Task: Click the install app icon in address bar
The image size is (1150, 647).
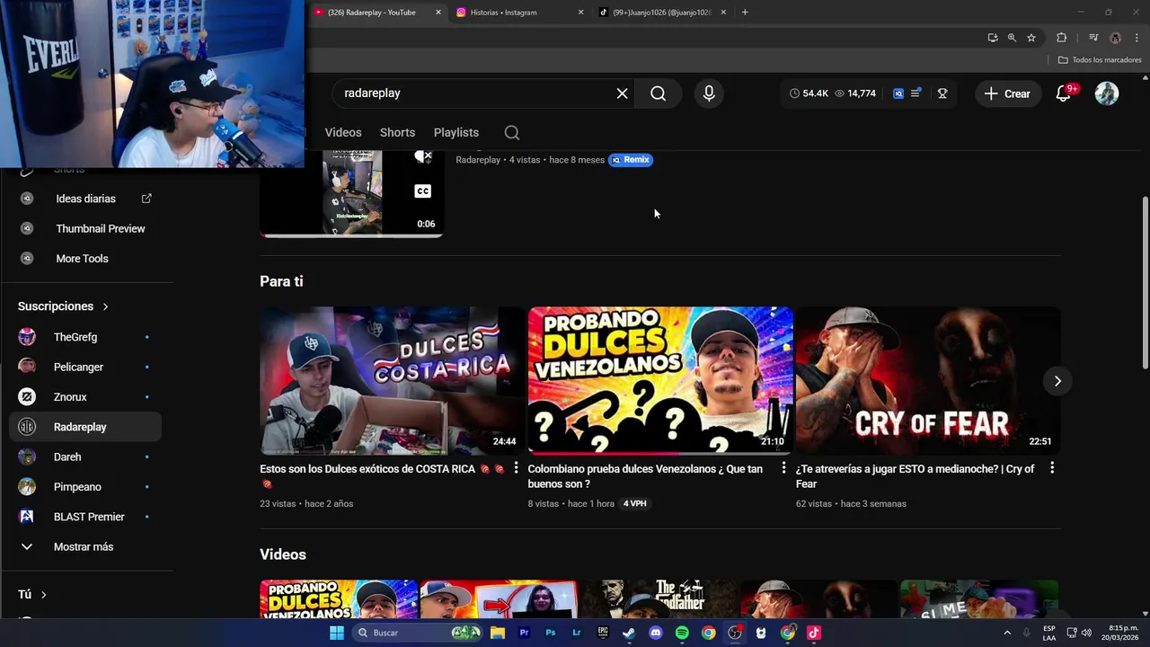Action: click(993, 38)
